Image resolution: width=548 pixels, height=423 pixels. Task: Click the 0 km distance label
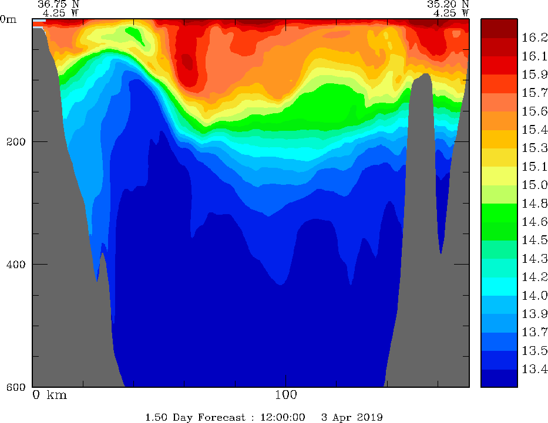(x=49, y=395)
